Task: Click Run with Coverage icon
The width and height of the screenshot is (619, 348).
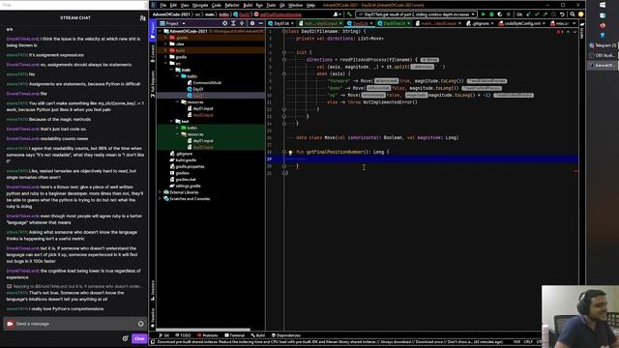Action: coord(500,14)
